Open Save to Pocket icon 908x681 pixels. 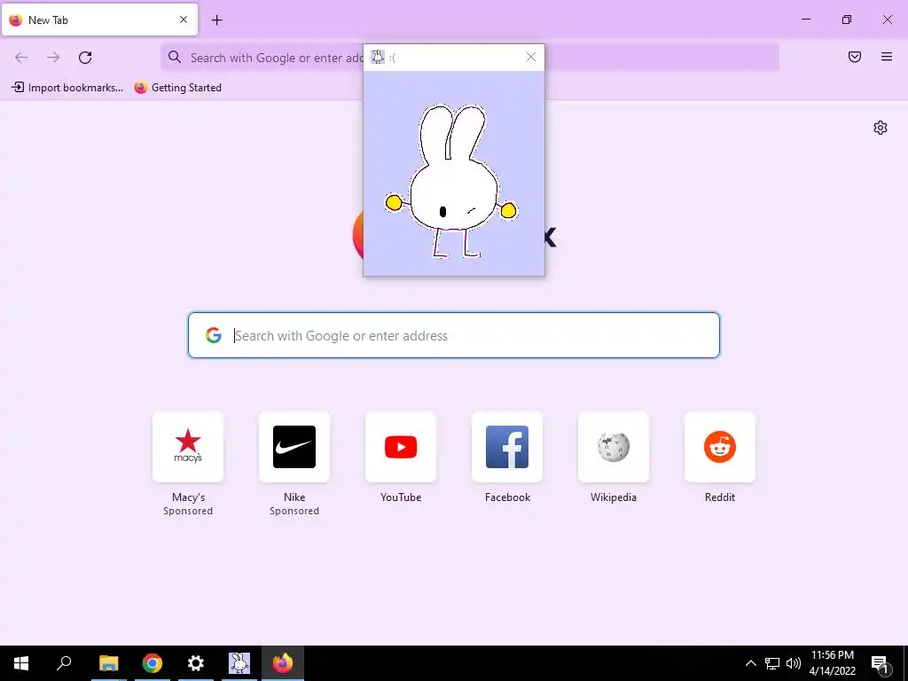855,57
